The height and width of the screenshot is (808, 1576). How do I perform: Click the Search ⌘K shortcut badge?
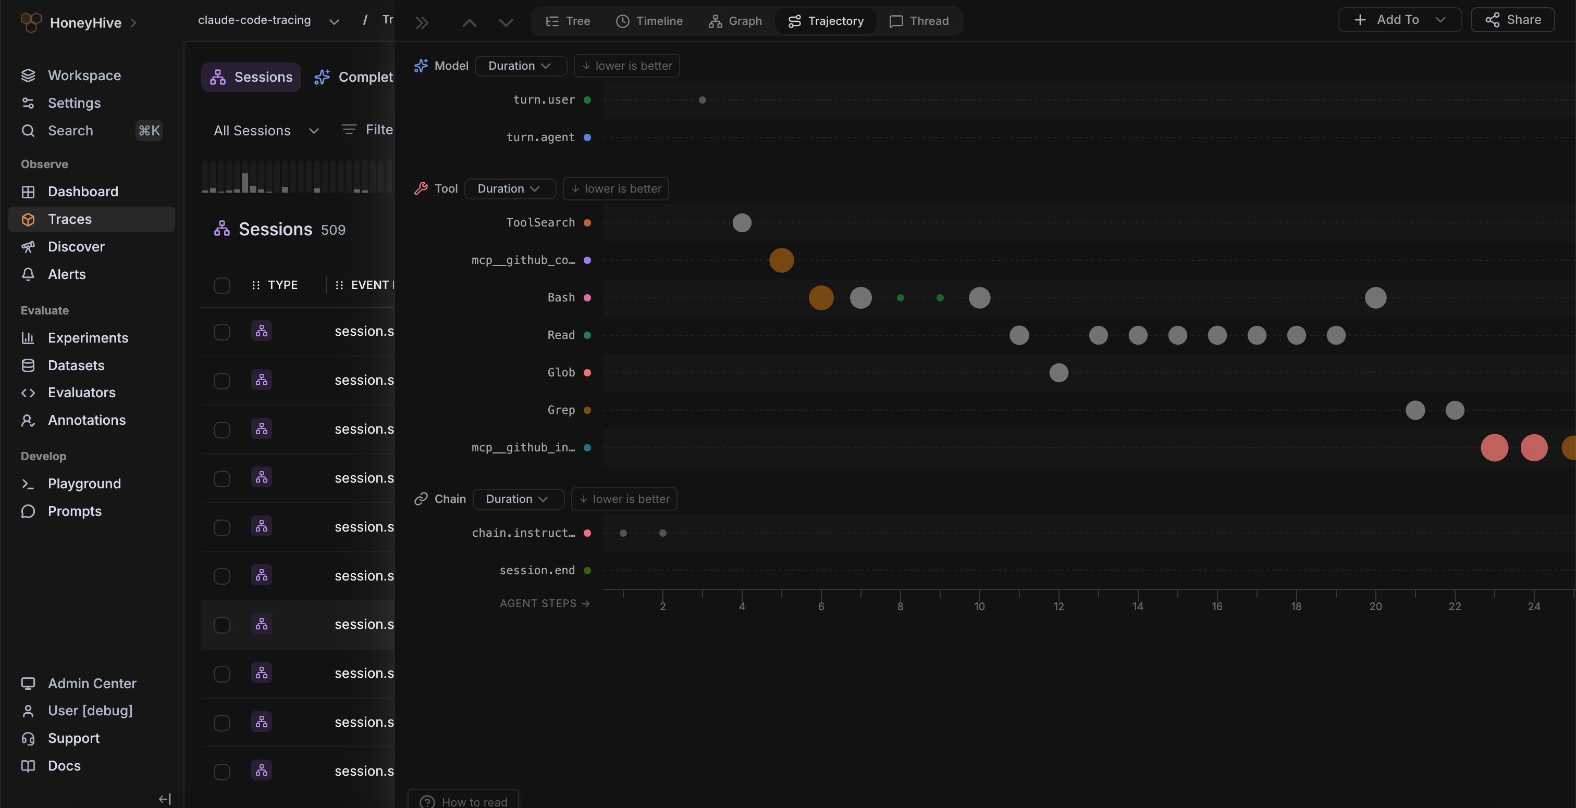click(x=149, y=130)
